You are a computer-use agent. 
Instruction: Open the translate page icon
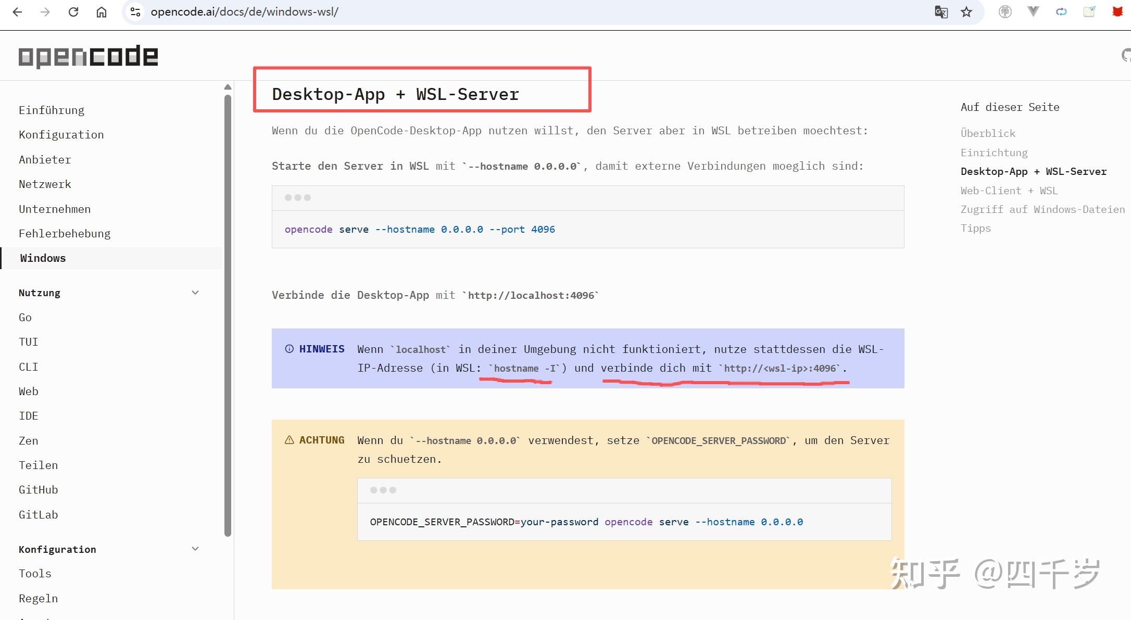point(941,12)
